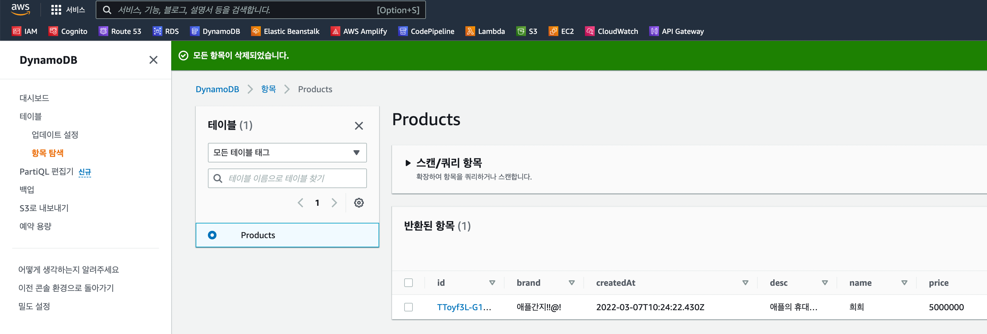Check the TToyf3L item row checkbox
The height and width of the screenshot is (334, 987).
coord(408,307)
